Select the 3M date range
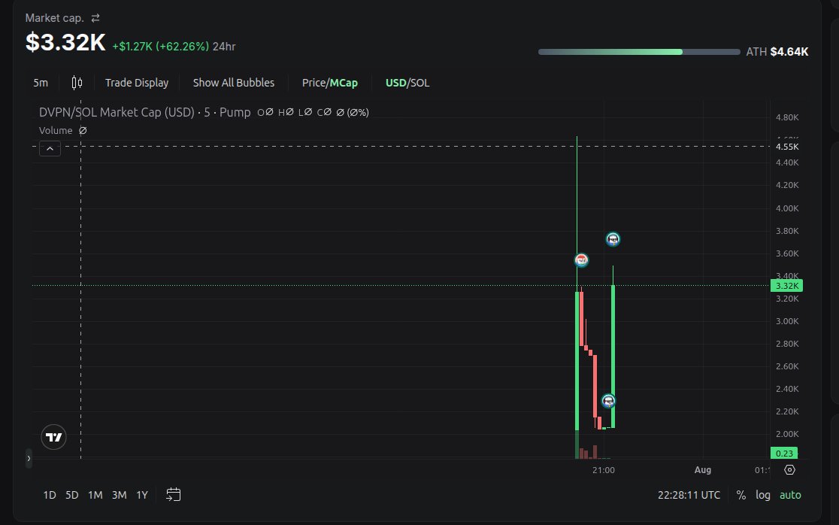 120,495
